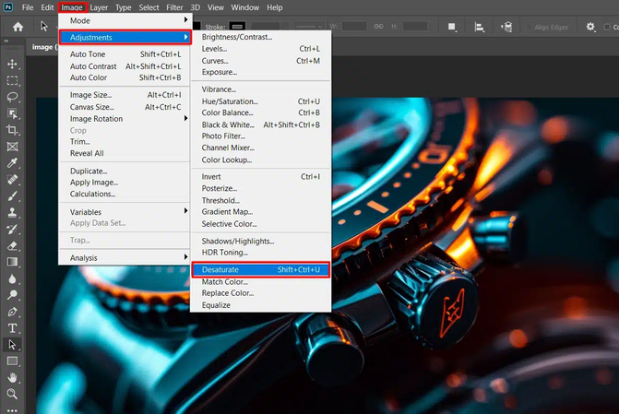Open path alignment icon in options bar
Screen dimensions: 619x414
tap(479, 27)
